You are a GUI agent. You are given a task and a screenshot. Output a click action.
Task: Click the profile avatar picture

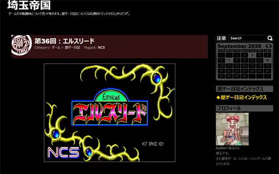(x=232, y=129)
